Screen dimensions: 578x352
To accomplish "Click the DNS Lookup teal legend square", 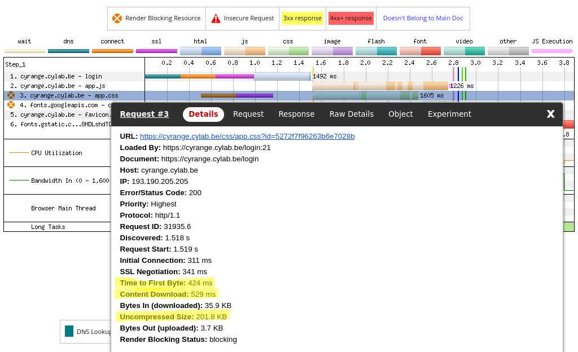I will click(69, 331).
